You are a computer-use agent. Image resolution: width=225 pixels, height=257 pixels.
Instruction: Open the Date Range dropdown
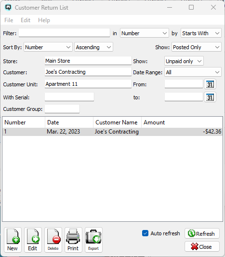(x=193, y=72)
